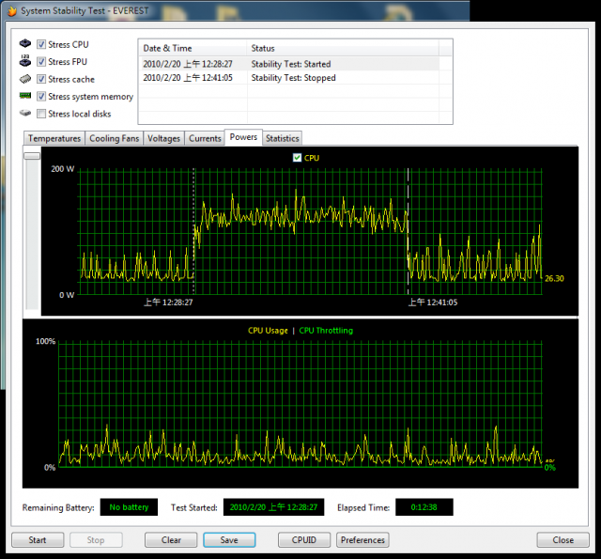The image size is (601, 559).
Task: Click the Elapsed Time 0:12:38 value
Action: (x=424, y=506)
